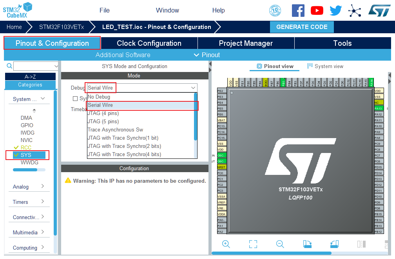Viewport: 395px width, 259px height.
Task: Open the Facebook link icon
Action: tap(298, 11)
